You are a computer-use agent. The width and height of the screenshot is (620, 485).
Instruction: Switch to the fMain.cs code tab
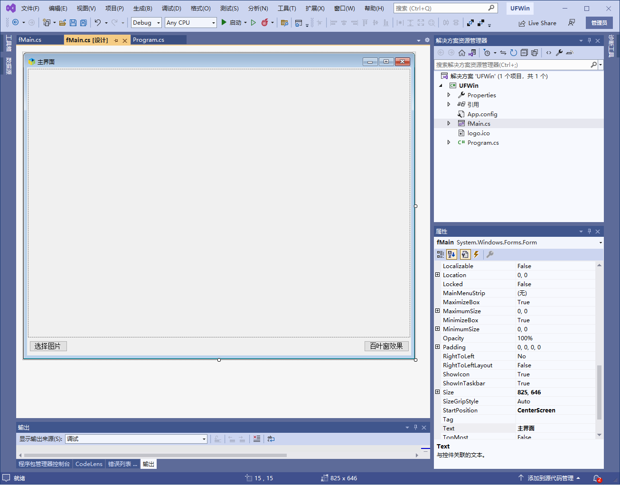point(30,40)
